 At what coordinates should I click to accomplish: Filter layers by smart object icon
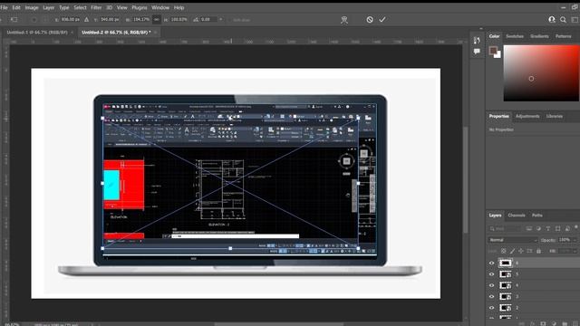click(x=567, y=229)
